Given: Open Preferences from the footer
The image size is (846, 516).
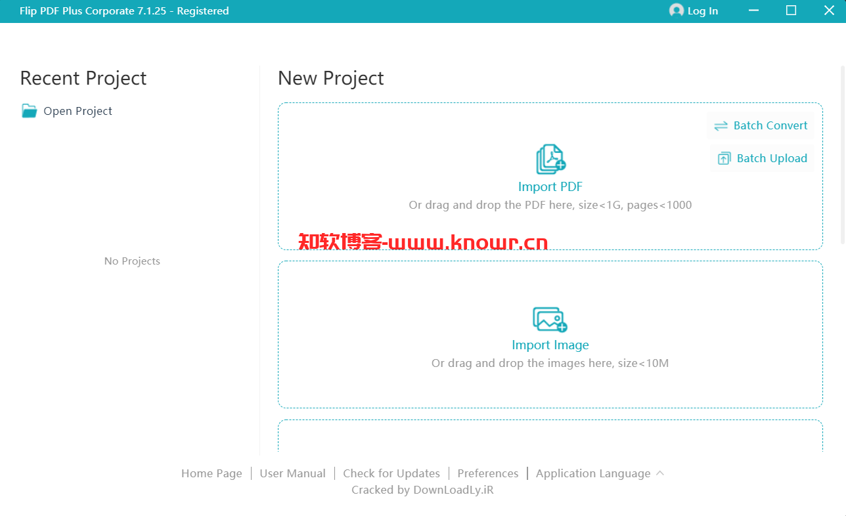Looking at the screenshot, I should coord(488,473).
